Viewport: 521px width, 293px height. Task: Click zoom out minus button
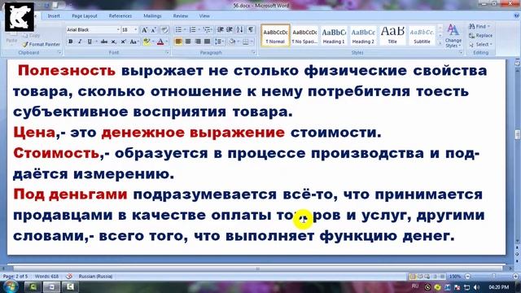pos(468,276)
